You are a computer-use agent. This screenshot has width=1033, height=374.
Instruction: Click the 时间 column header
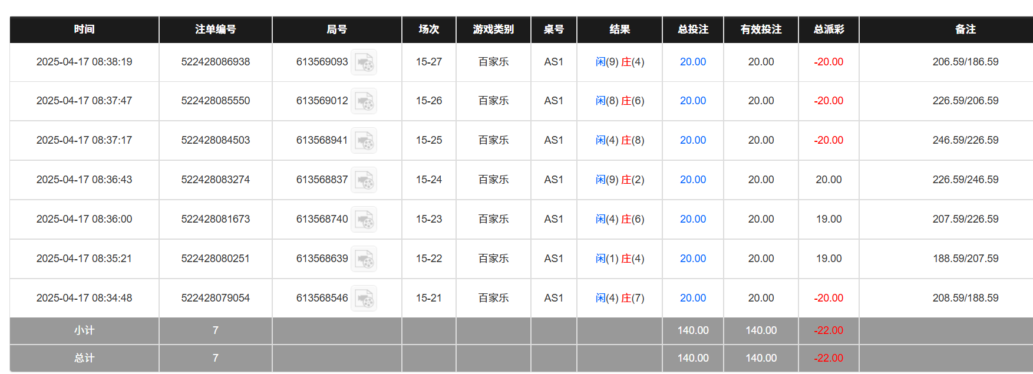click(84, 29)
